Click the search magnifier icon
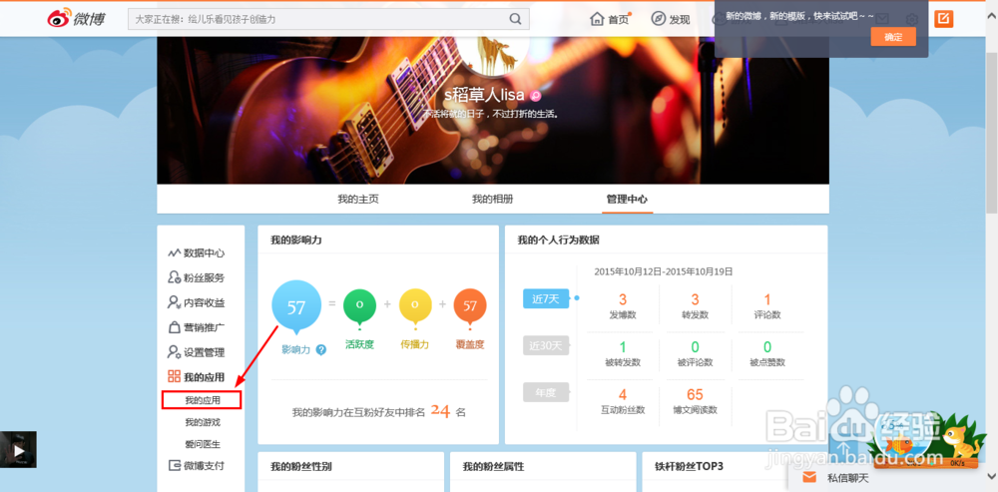This screenshot has height=492, width=998. [x=515, y=19]
